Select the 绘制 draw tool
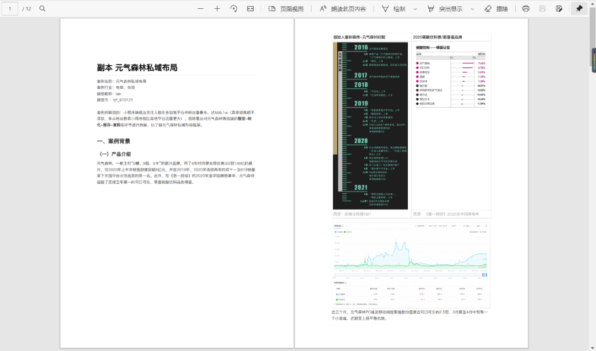The image size is (596, 351). pos(394,8)
